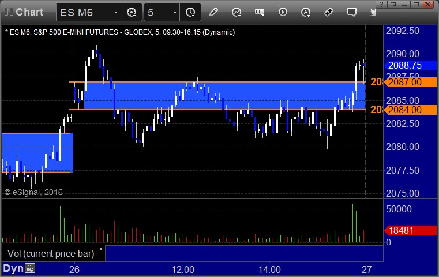
Task: Click the 2077.50 price axis label
Action: coord(402,170)
